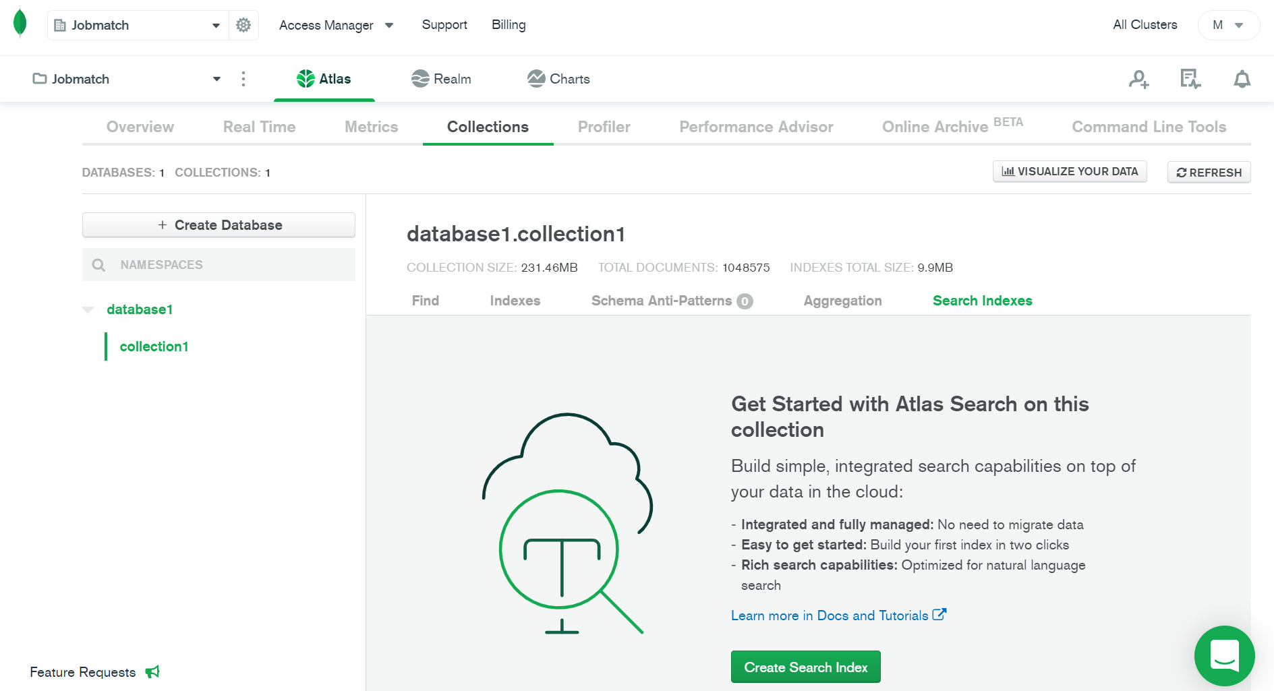The height and width of the screenshot is (691, 1274).
Task: Select database1 in the namespace tree
Action: tap(140, 309)
